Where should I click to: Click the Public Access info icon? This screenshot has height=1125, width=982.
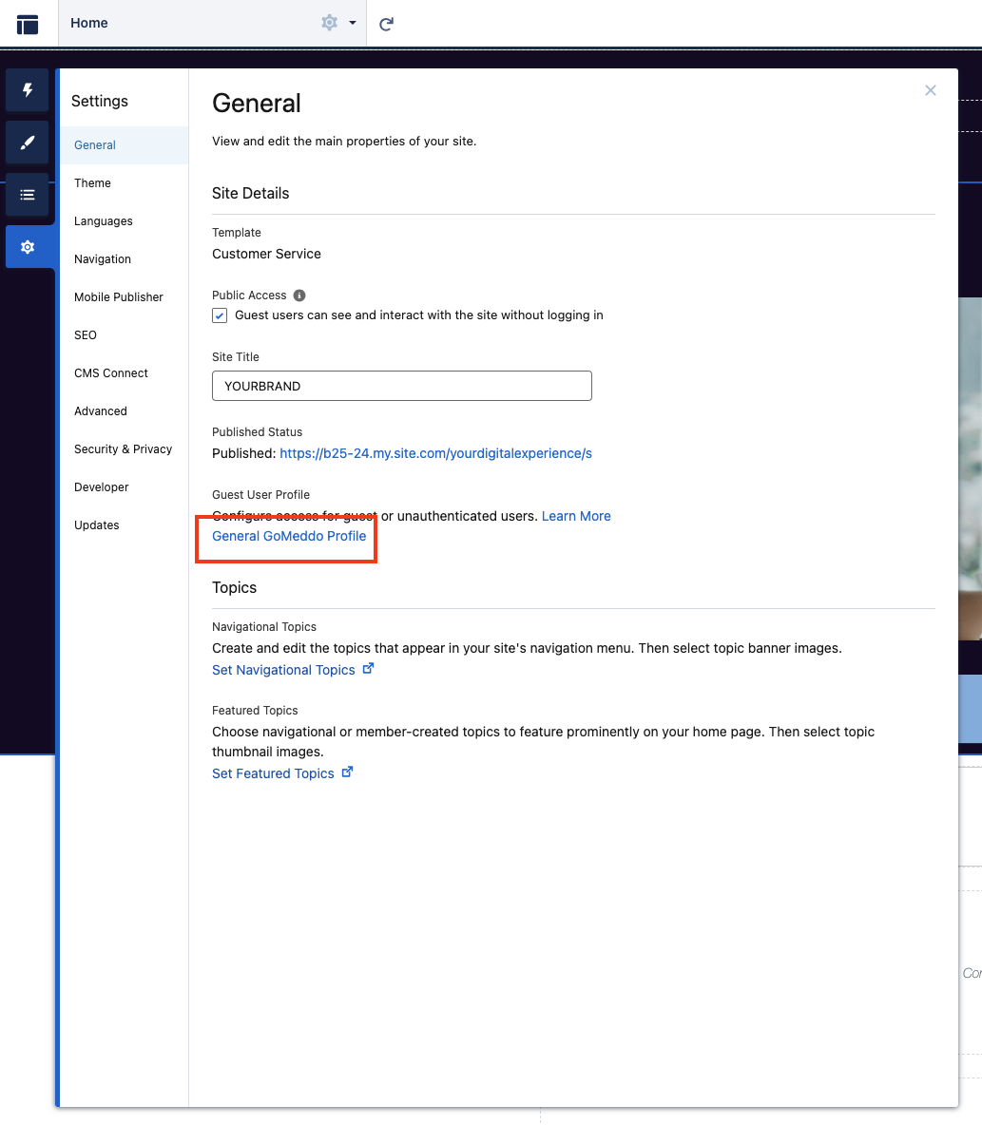pos(299,295)
